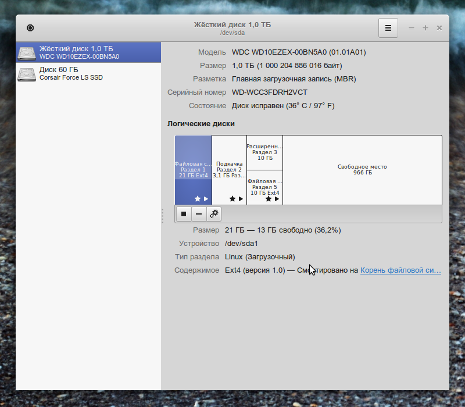Viewport: 465px width, 407px height.
Task: Open the partition options gear menu
Action: point(214,214)
